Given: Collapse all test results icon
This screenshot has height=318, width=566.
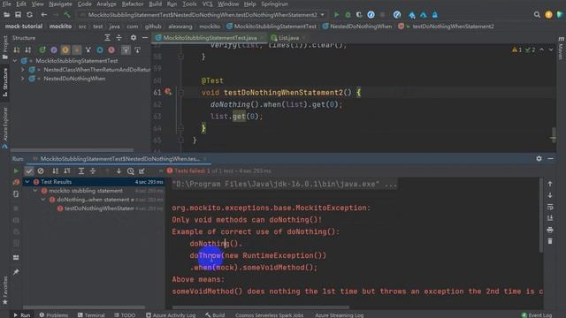Looking at the screenshot, I should pos(93,170).
